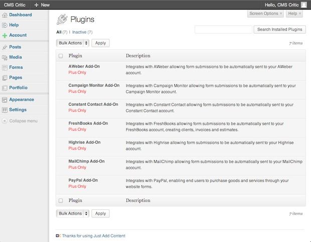The width and height of the screenshot is (311, 242).
Task: Go to the Media menu item
Action: [x=16, y=57]
